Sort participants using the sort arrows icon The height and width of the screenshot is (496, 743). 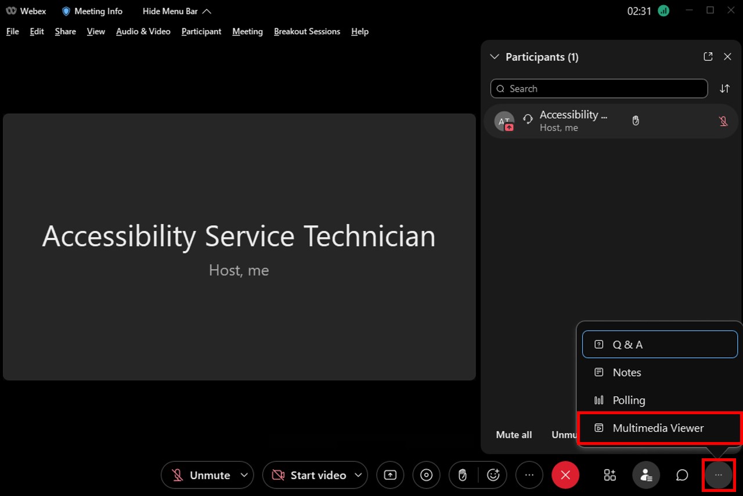pos(724,89)
